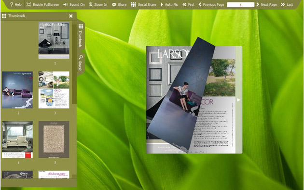Close the Thumbnails panel
Image resolution: width=304 pixels, height=190 pixels.
[x=71, y=16]
